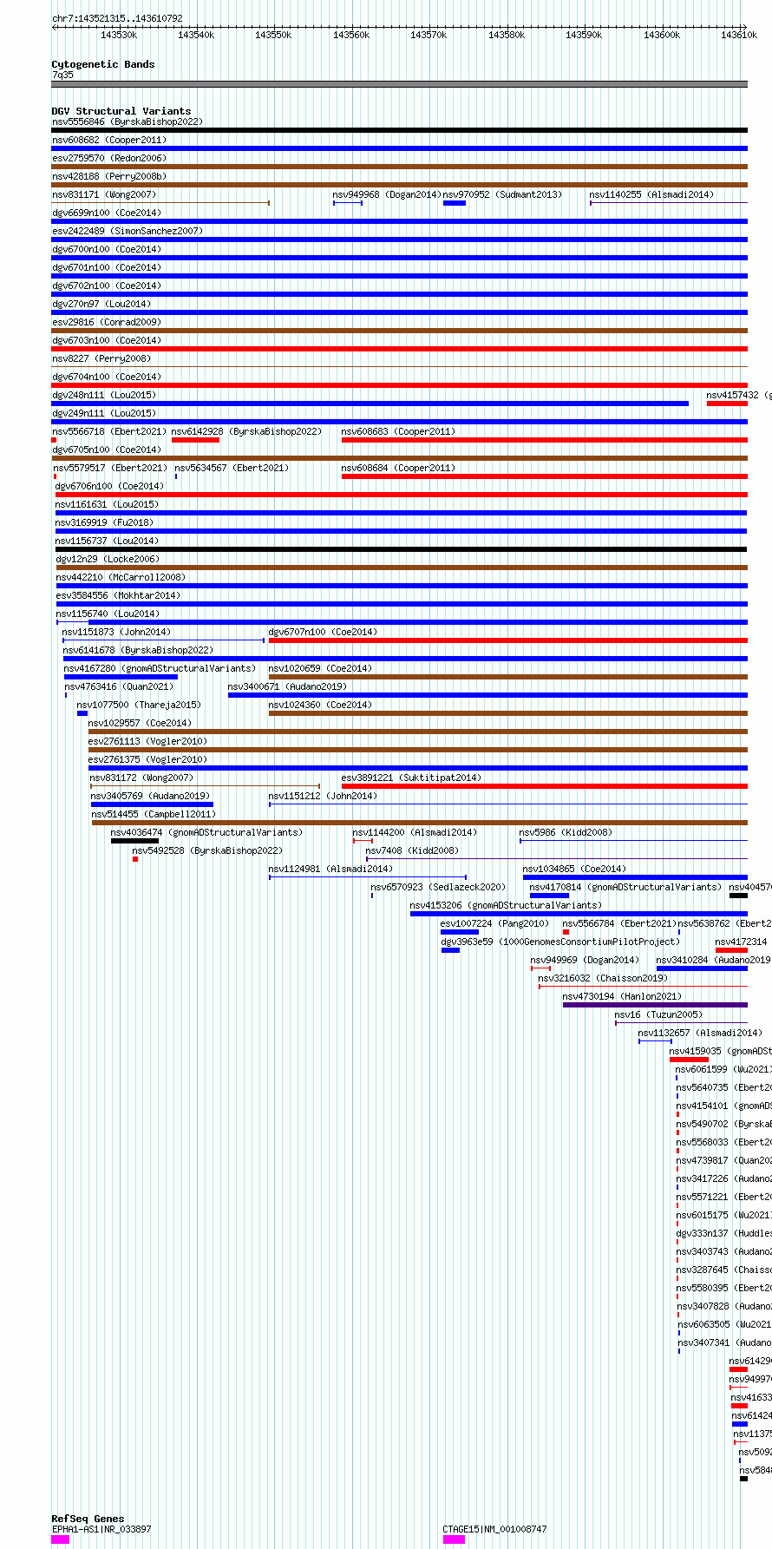Click esv1007224 (Pang2010) label

(494, 923)
